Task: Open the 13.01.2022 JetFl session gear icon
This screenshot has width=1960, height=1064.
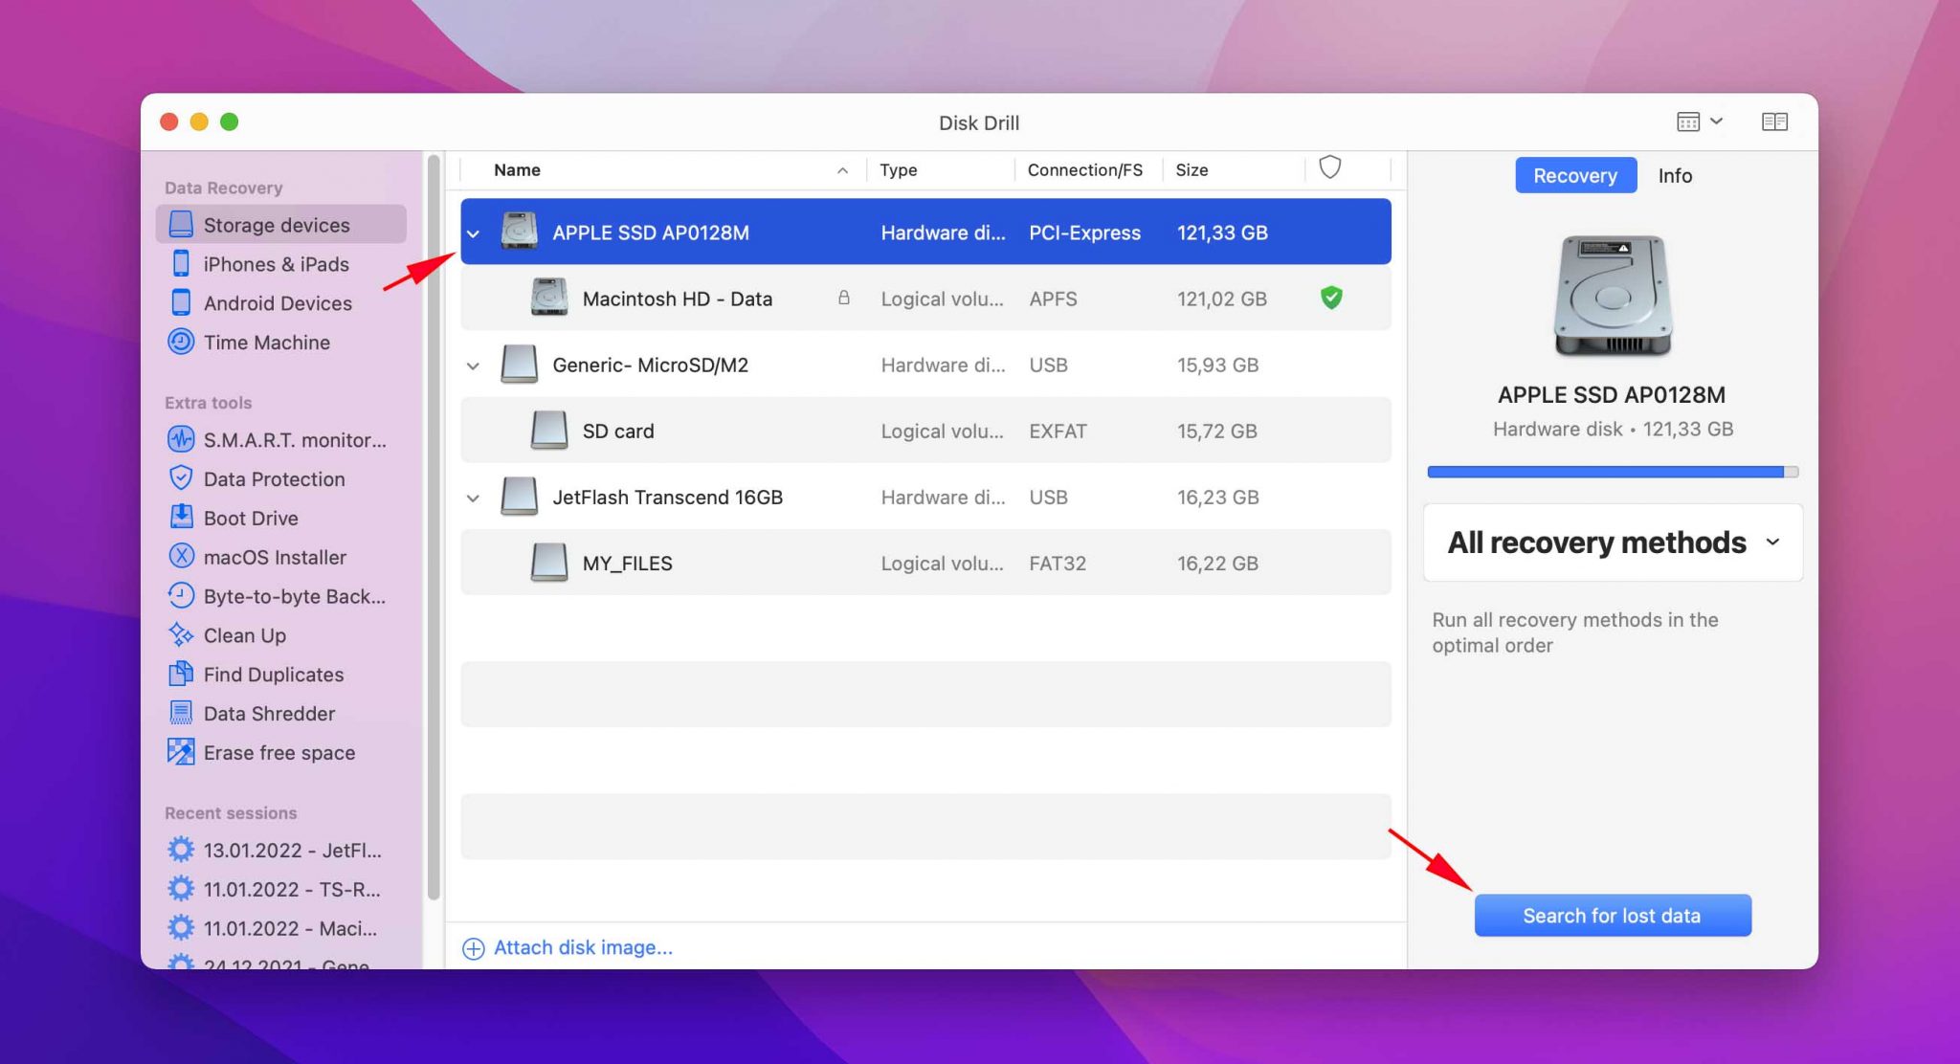Action: click(181, 850)
